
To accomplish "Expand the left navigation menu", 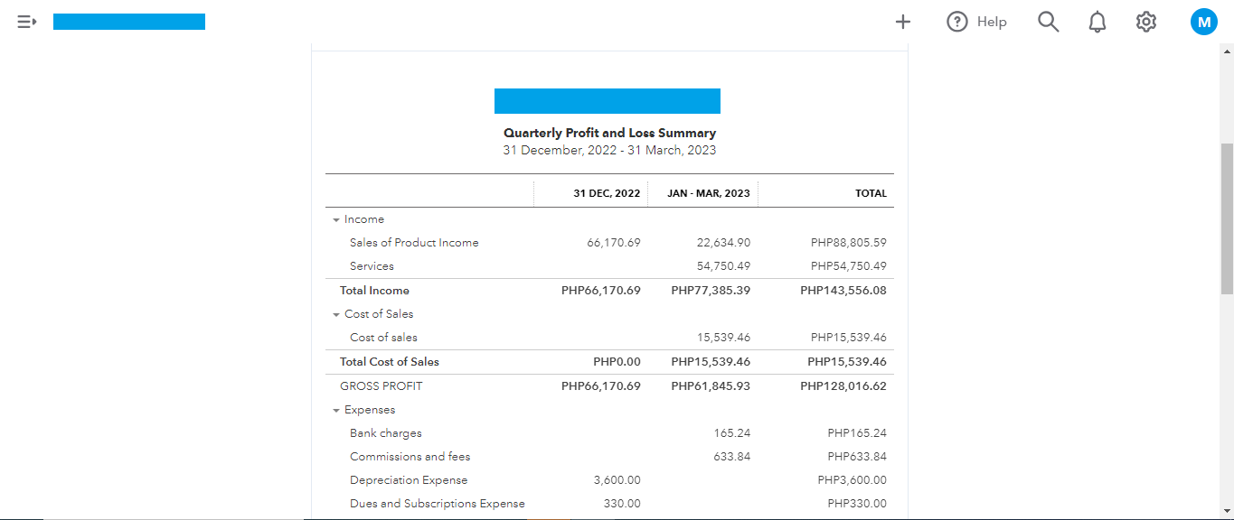I will 26,22.
